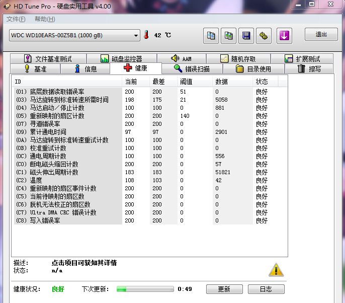Viewport: 345px width, 303px height.
Task: Open the 文件基准测试 tab
Action: (48, 59)
